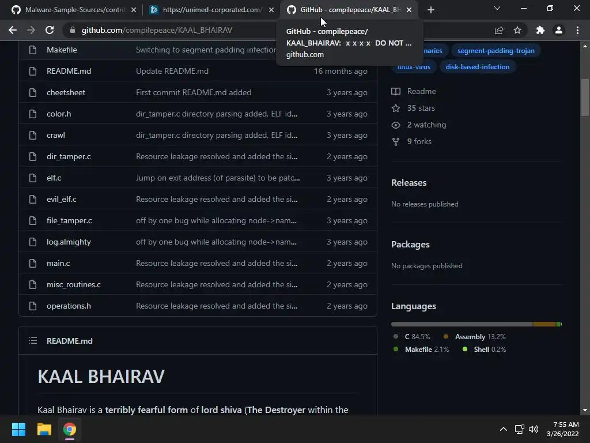Open Chrome three-dot menu

pyautogui.click(x=577, y=30)
